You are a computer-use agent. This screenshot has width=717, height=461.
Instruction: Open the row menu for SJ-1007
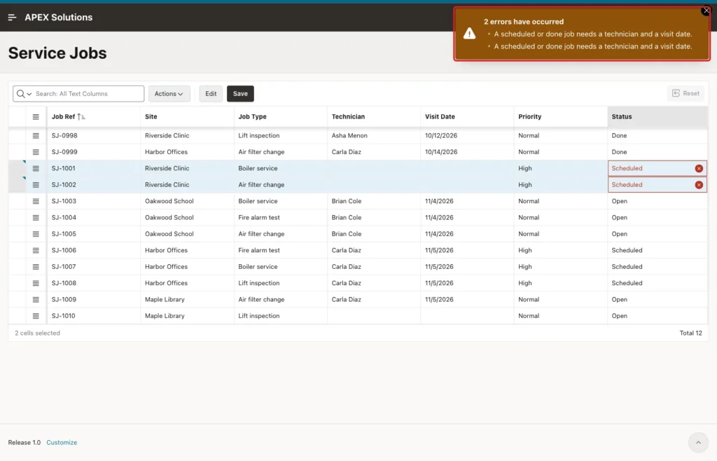[36, 267]
